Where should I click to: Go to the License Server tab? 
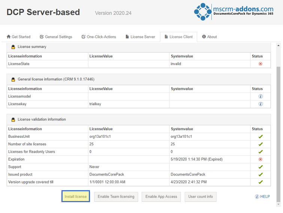(x=140, y=37)
